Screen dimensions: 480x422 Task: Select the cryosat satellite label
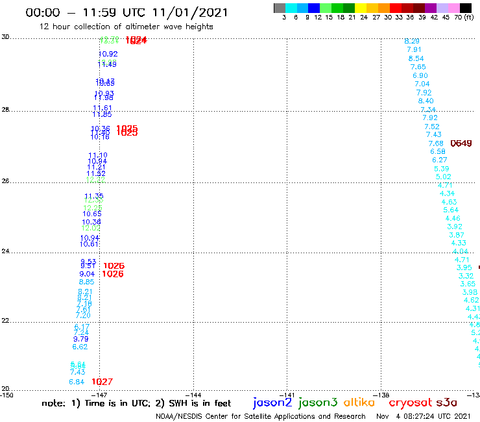pyautogui.click(x=410, y=403)
